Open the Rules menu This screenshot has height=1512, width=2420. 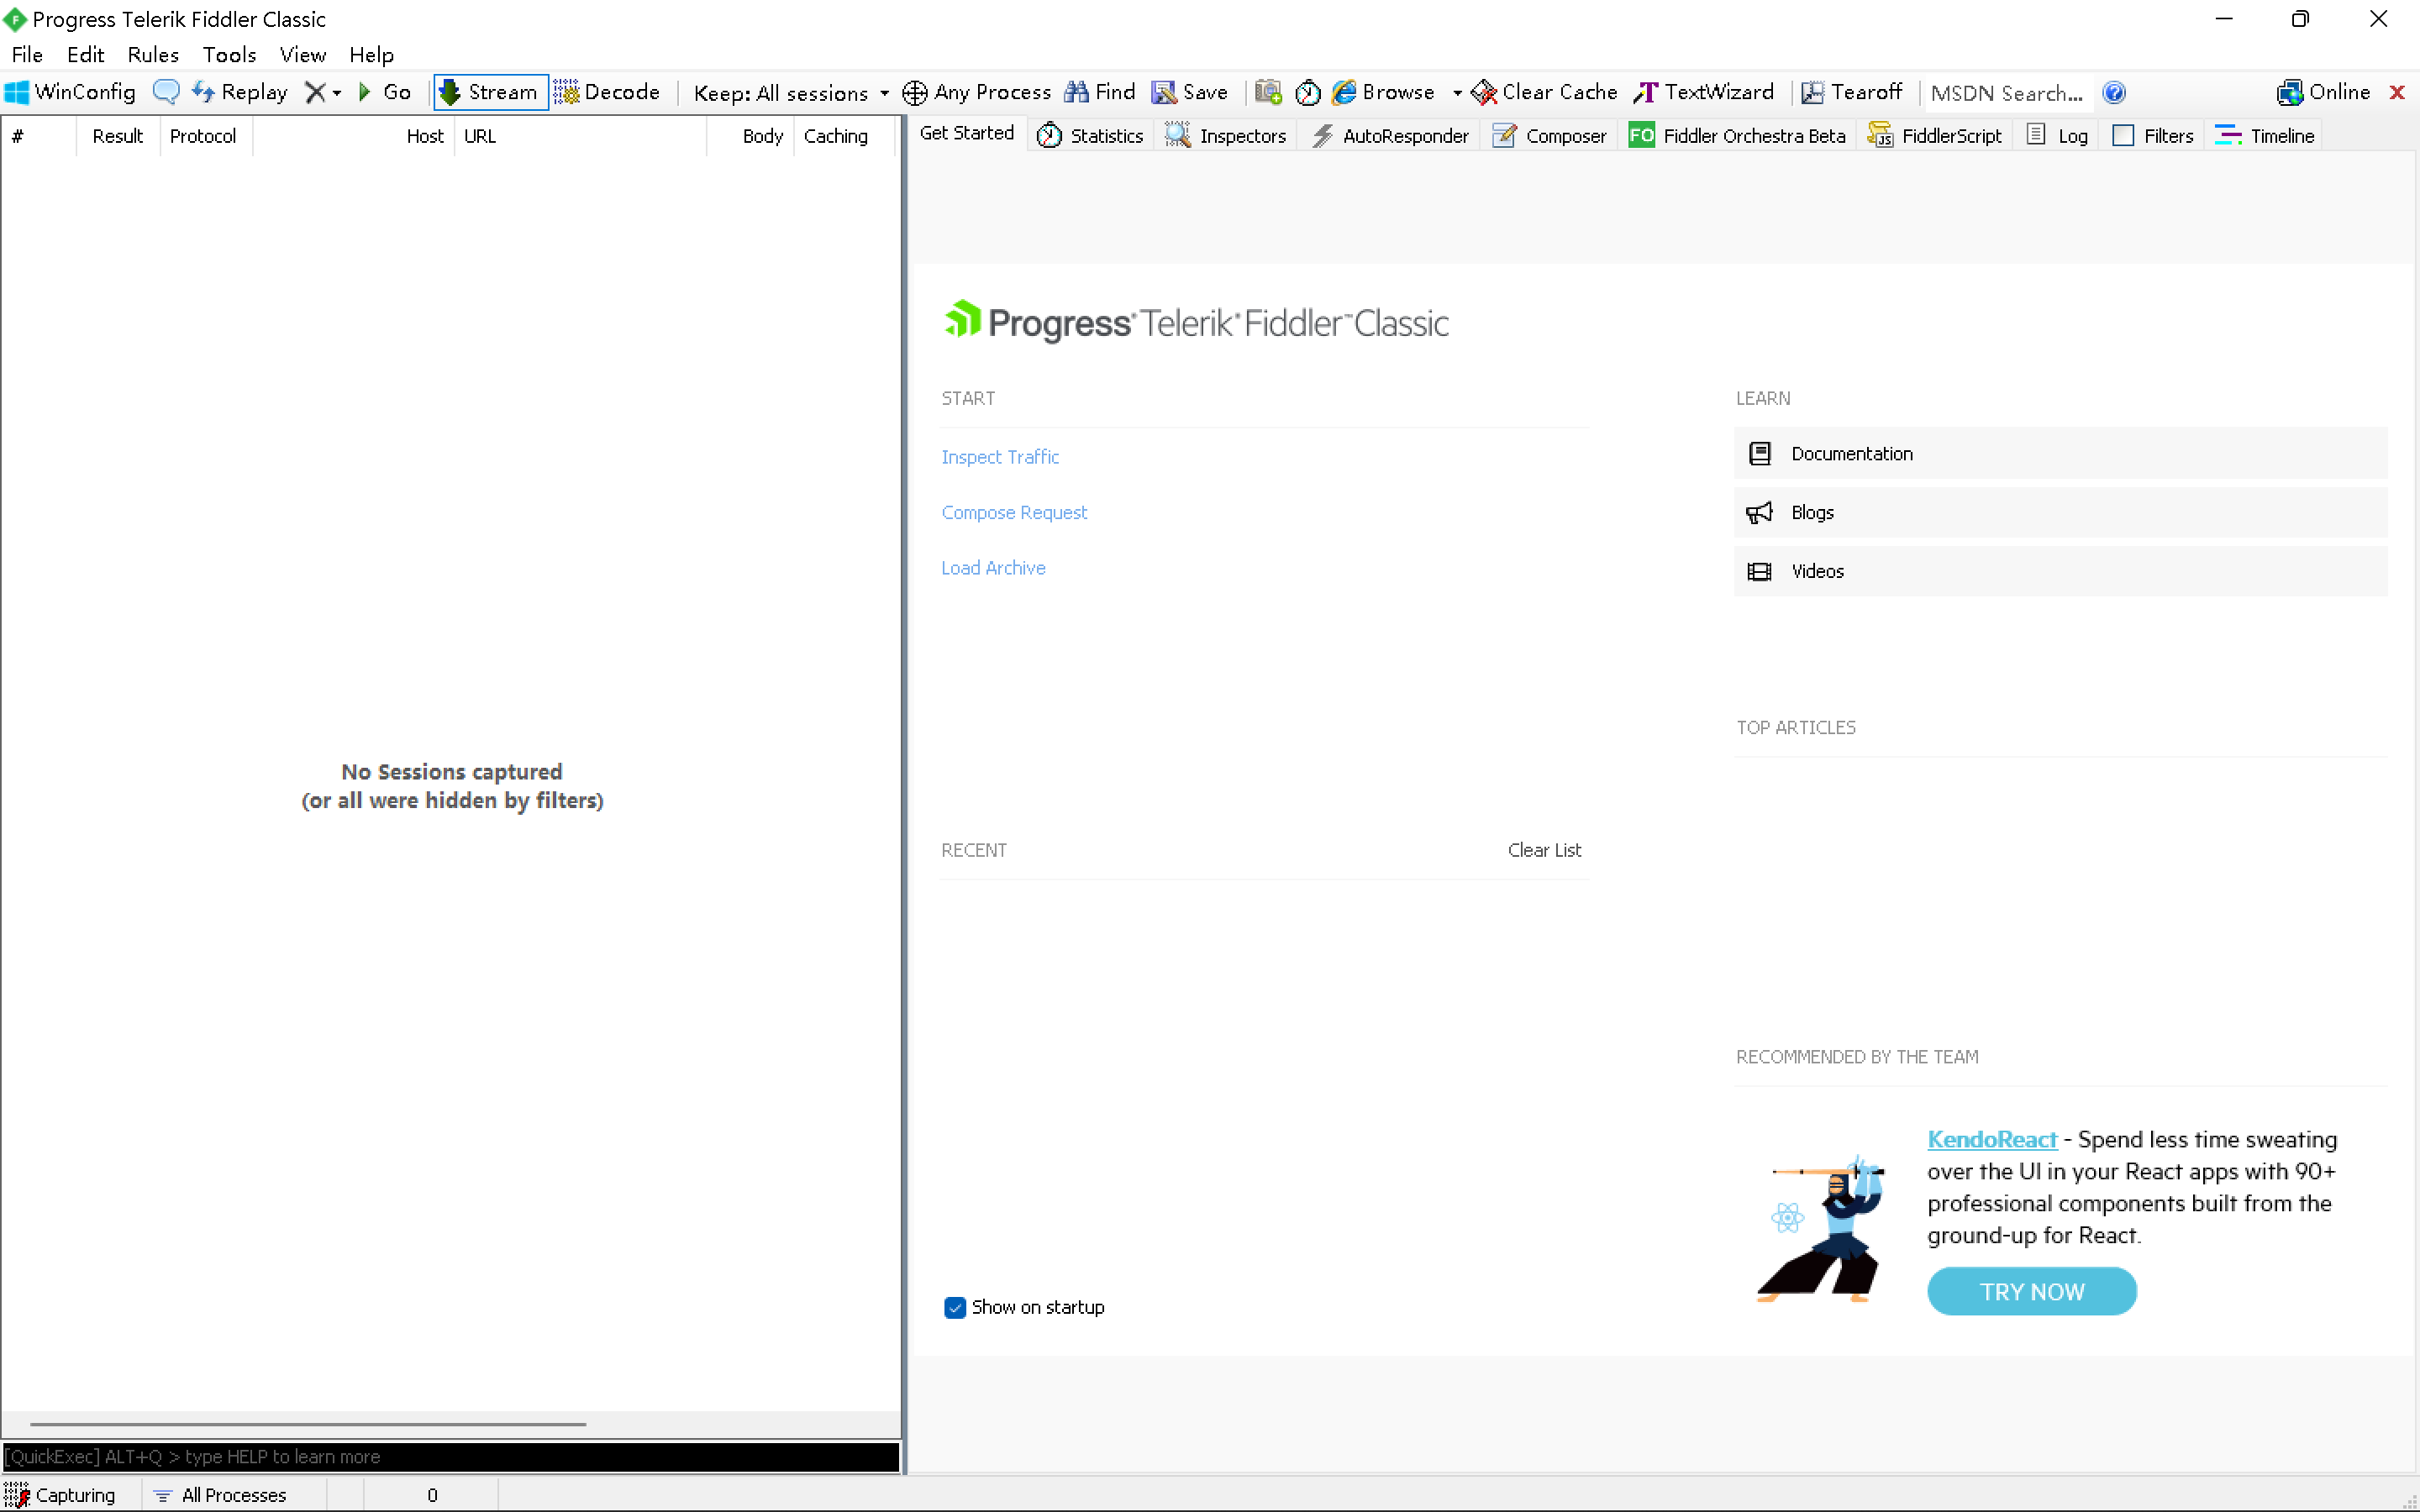coord(152,55)
